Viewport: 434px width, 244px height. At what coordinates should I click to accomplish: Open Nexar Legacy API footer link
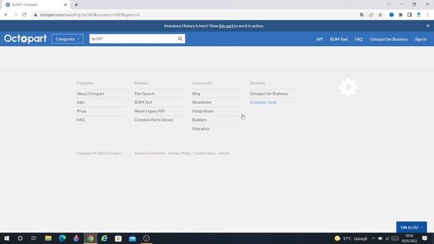coord(149,111)
